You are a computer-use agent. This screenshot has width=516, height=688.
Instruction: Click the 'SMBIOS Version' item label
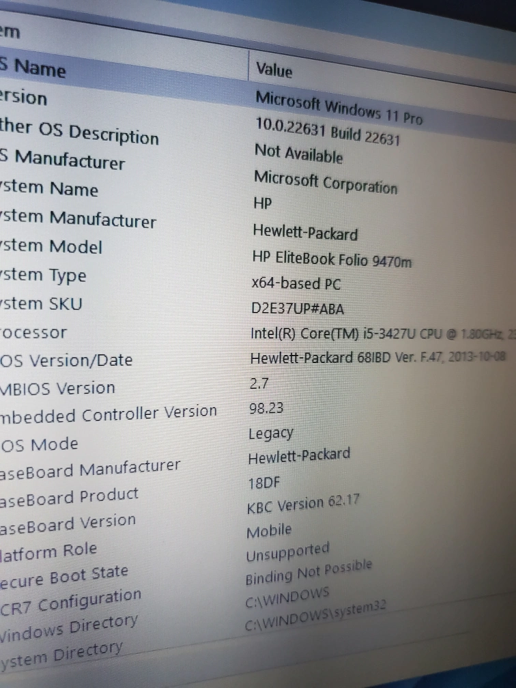pyautogui.click(x=57, y=389)
